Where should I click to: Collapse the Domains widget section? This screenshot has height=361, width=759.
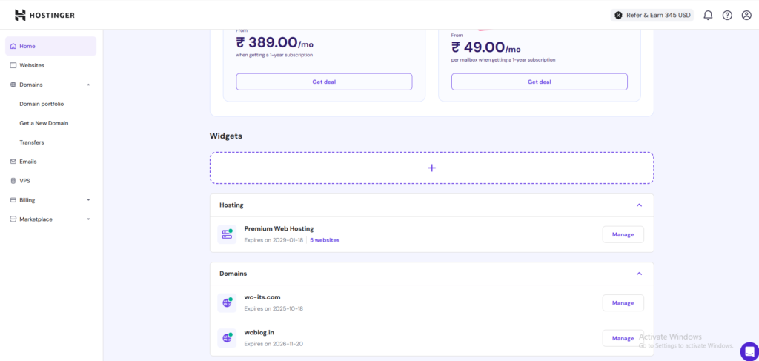[639, 274]
